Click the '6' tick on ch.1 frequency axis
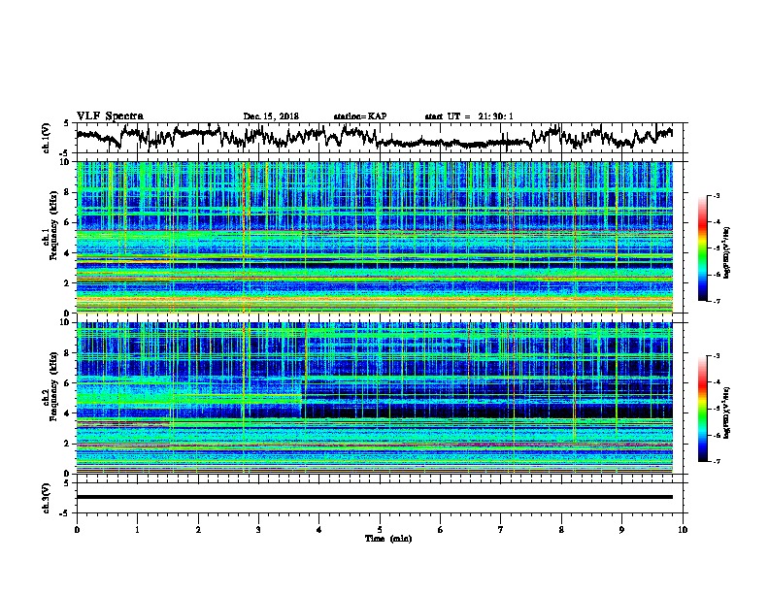The width and height of the screenshot is (769, 594). coord(68,222)
